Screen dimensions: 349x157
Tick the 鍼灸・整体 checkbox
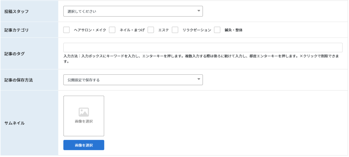[217, 30]
